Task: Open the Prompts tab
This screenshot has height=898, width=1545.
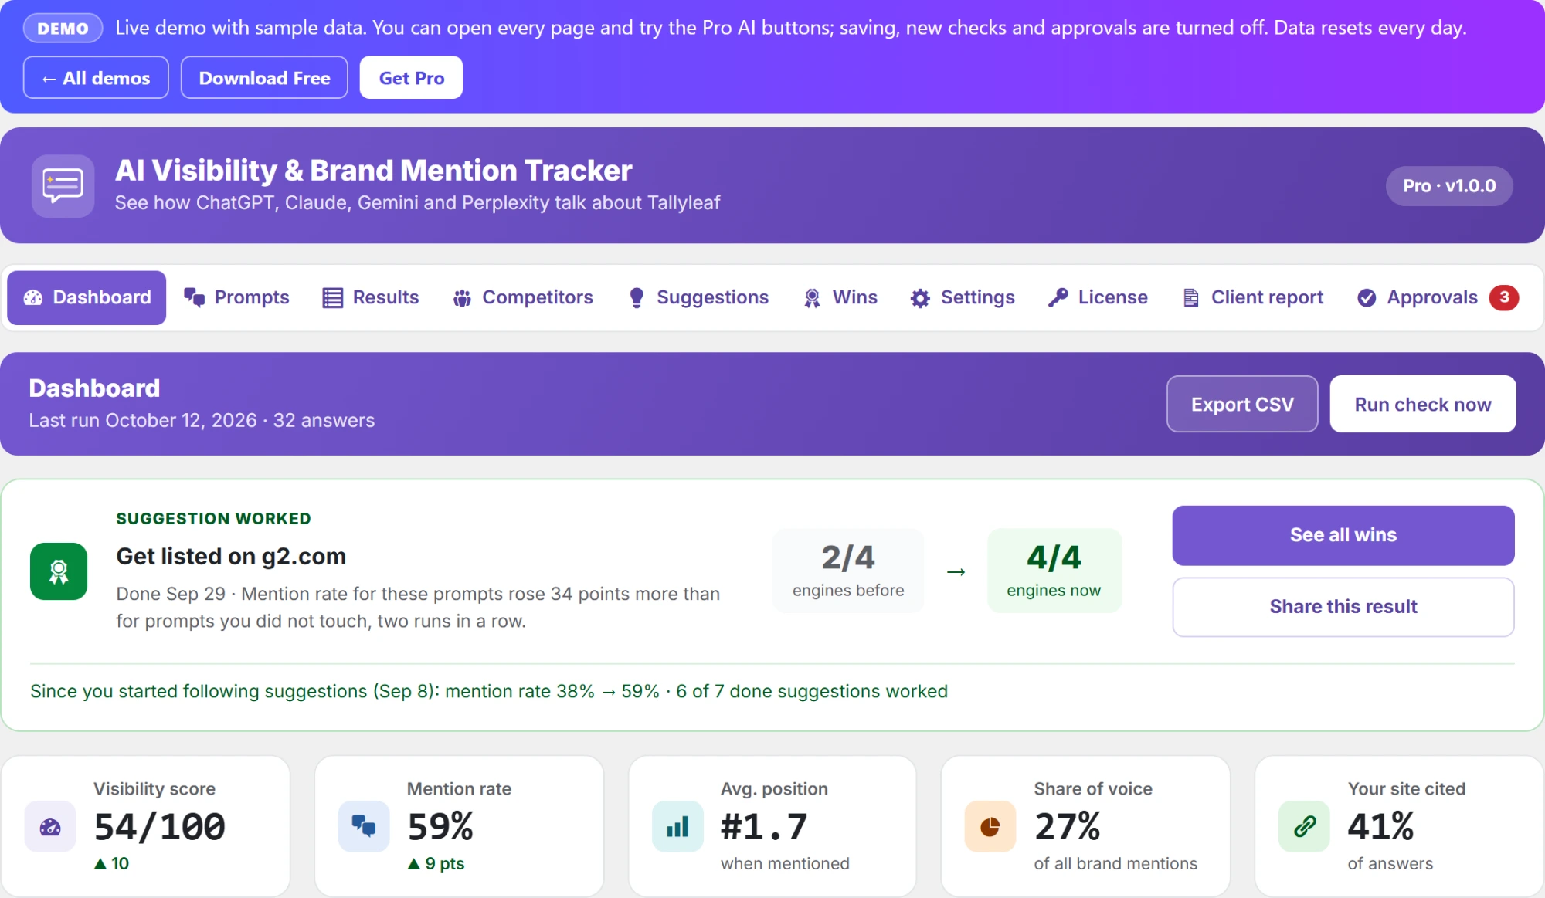Action: (x=236, y=298)
